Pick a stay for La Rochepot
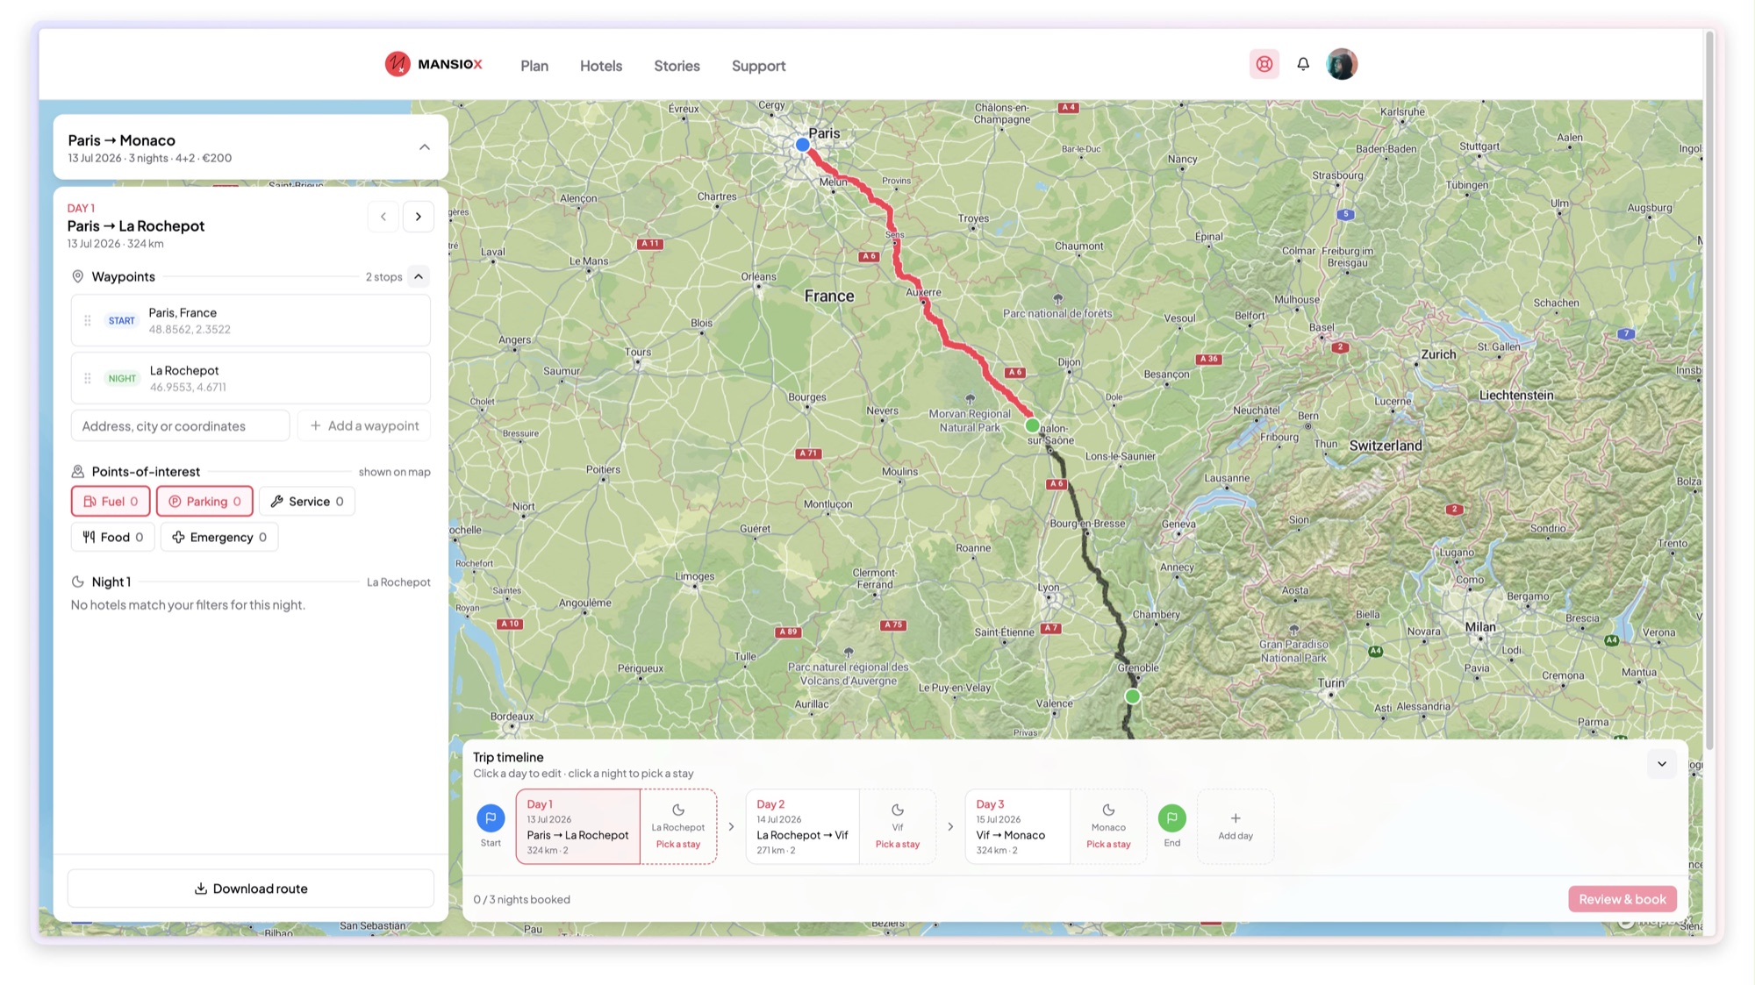Image resolution: width=1755 pixels, height=985 pixels. point(678,845)
